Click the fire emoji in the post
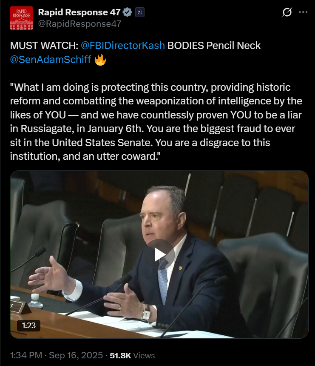This screenshot has height=366, width=315. pyautogui.click(x=100, y=60)
